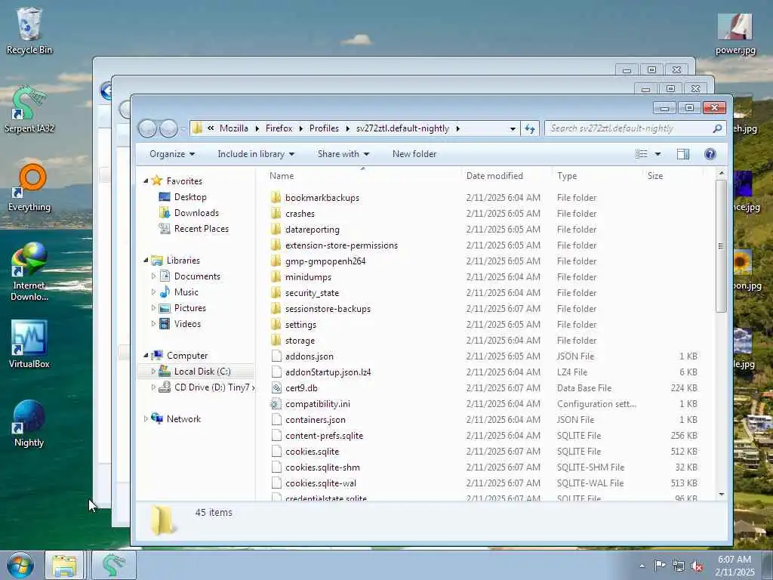773x580 pixels.
Task: Launch the Nightly browser desktop icon
Action: pos(29,424)
